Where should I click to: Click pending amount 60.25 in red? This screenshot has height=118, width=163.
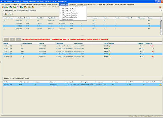[x=151, y=46]
